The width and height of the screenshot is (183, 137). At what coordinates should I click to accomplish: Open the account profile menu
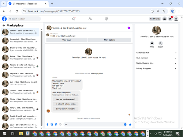[x=176, y=19]
